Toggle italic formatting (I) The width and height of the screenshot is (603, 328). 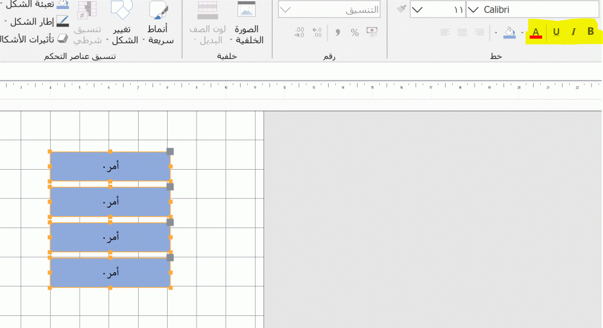coord(573,32)
